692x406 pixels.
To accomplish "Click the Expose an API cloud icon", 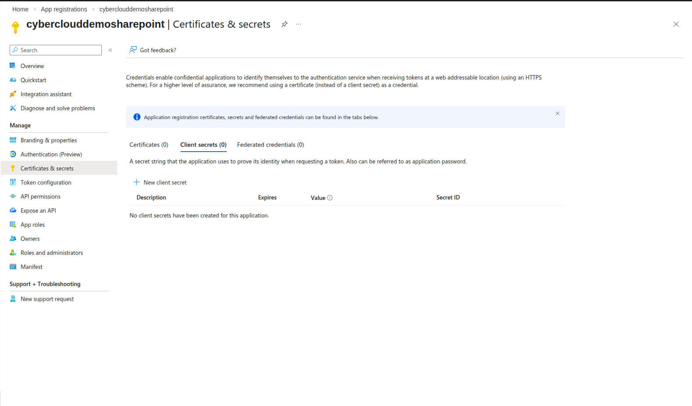I will (13, 210).
